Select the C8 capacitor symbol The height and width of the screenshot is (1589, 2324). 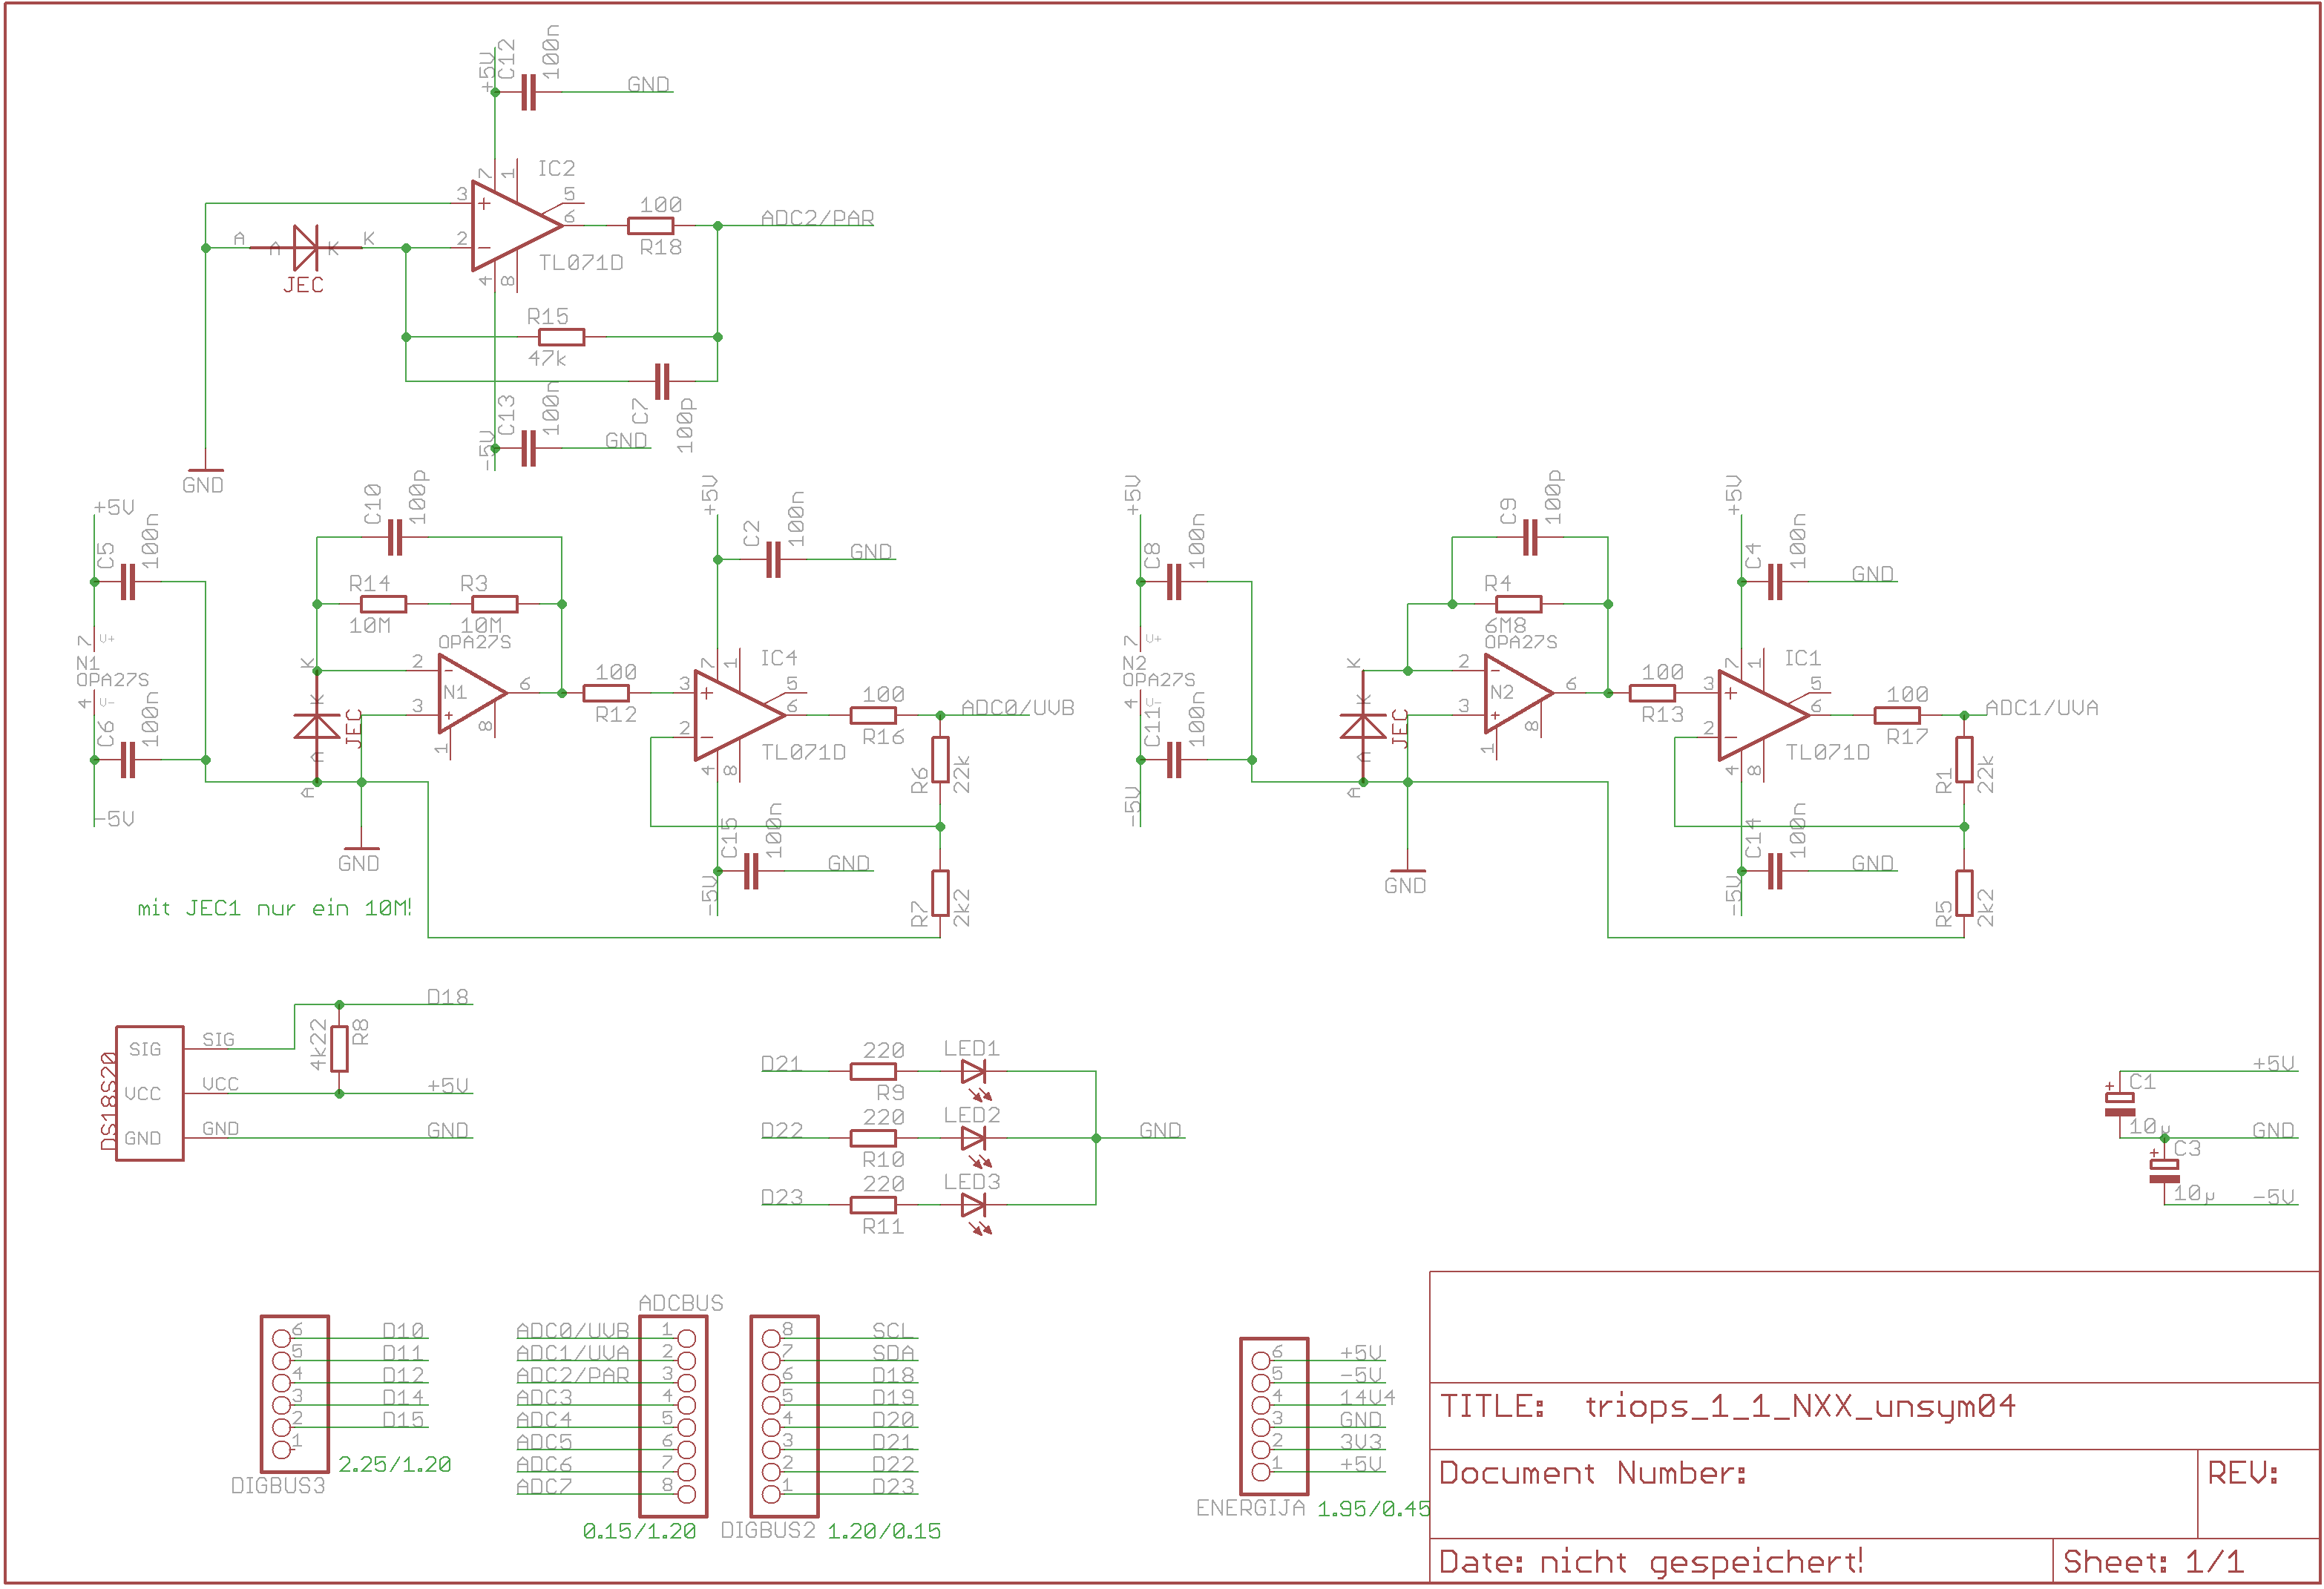(x=1173, y=582)
